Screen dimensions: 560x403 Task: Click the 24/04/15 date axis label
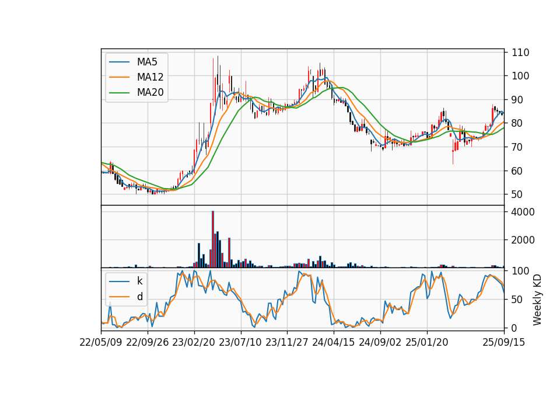point(334,343)
